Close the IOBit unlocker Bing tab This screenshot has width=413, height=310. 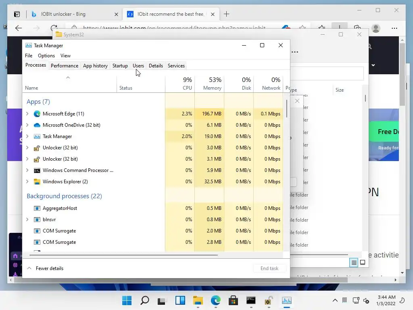116,14
